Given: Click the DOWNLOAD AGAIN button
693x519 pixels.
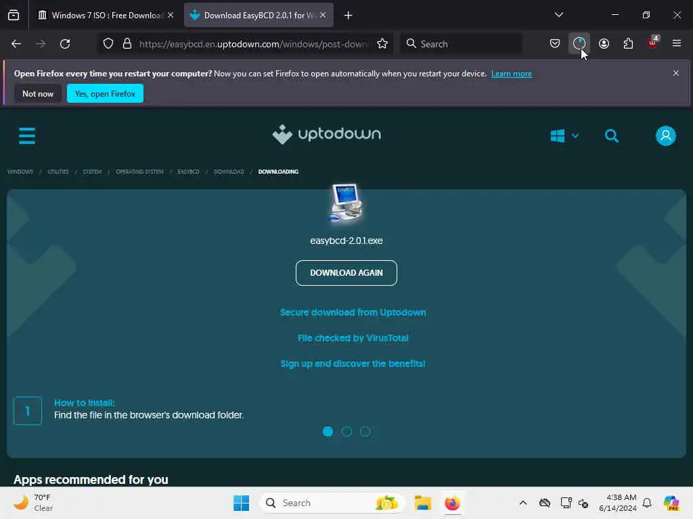Looking at the screenshot, I should [x=346, y=273].
